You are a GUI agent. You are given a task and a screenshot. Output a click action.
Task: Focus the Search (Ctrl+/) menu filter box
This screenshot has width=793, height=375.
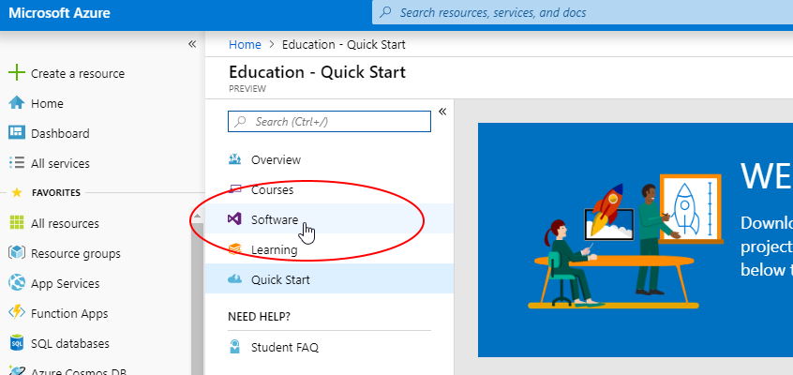(329, 122)
